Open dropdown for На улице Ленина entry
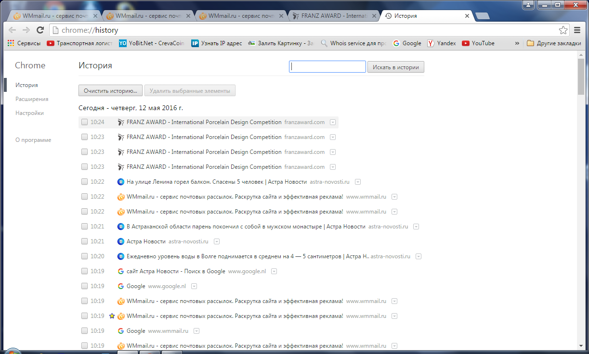The image size is (589, 354). [x=358, y=182]
